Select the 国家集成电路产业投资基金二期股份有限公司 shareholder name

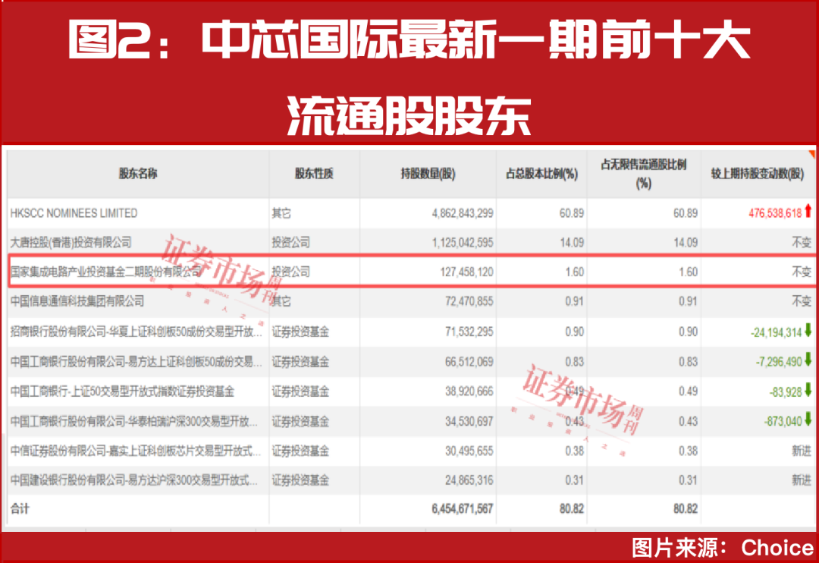pyautogui.click(x=105, y=272)
